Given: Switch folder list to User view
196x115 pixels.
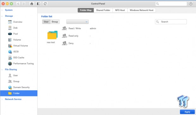Looking at the screenshot, I should (46, 22).
